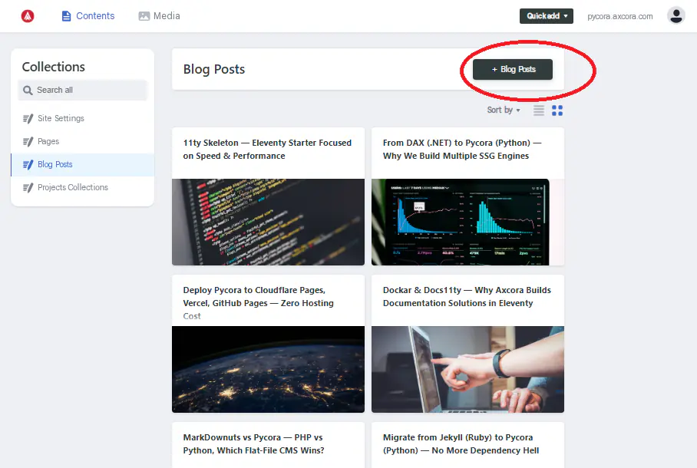This screenshot has width=697, height=468.
Task: Click the analytics charts thumbnail of DAX post
Action: point(467,222)
